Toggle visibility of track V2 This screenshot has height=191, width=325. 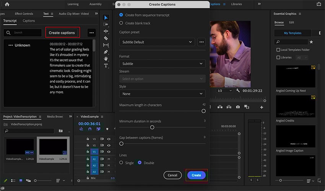coord(109,145)
